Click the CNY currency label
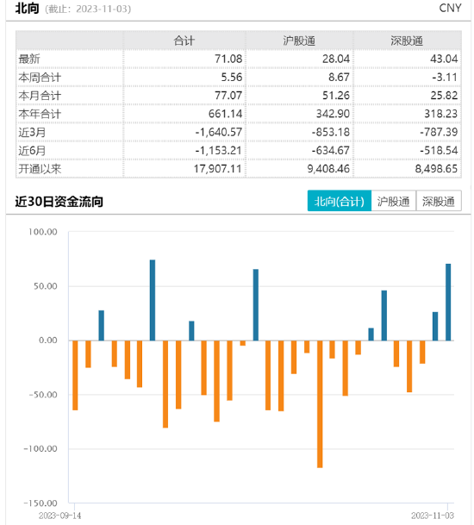Screen dimensions: 474x525 (x=450, y=8)
